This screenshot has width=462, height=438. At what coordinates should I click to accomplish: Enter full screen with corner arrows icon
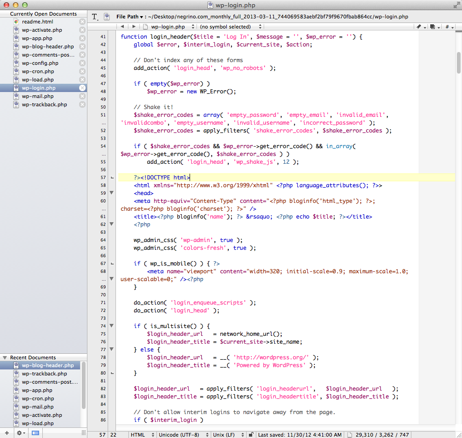pyautogui.click(x=456, y=5)
